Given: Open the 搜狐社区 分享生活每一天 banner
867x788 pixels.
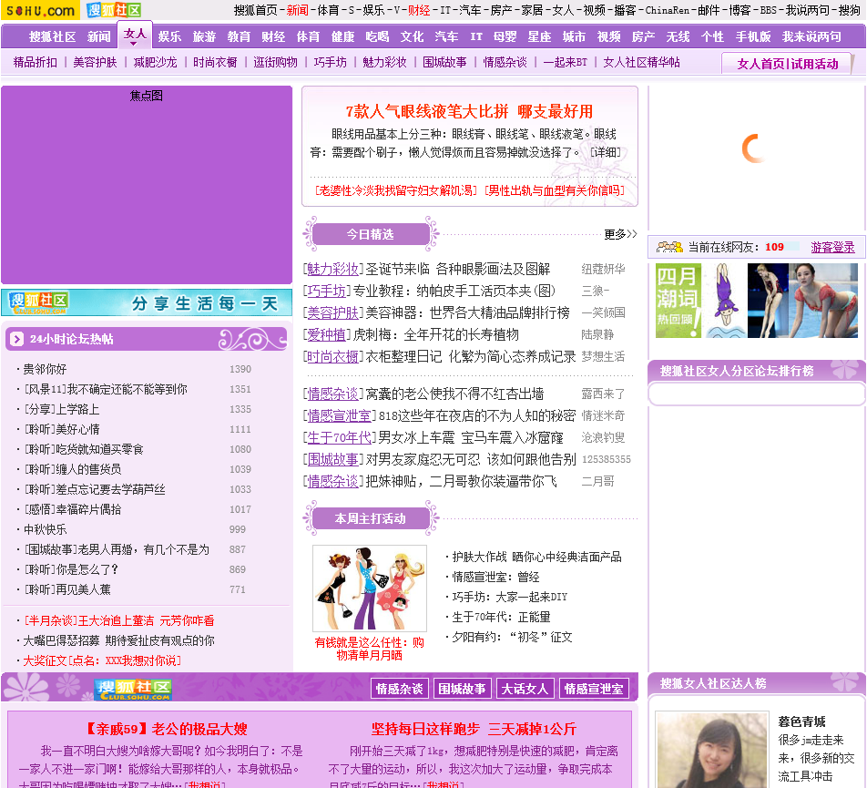Looking at the screenshot, I should click(147, 303).
